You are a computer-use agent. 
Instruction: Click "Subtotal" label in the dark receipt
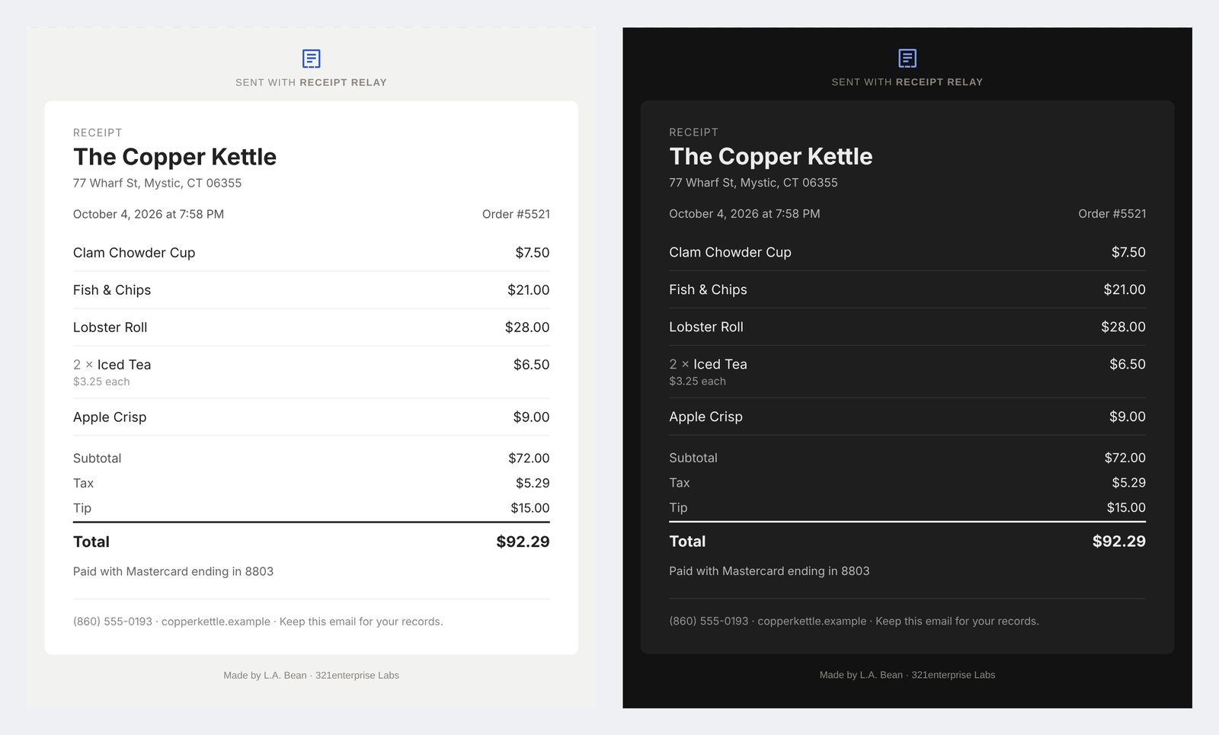(693, 458)
